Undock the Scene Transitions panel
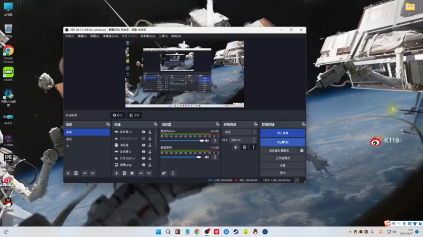The image size is (423, 237). (255, 124)
